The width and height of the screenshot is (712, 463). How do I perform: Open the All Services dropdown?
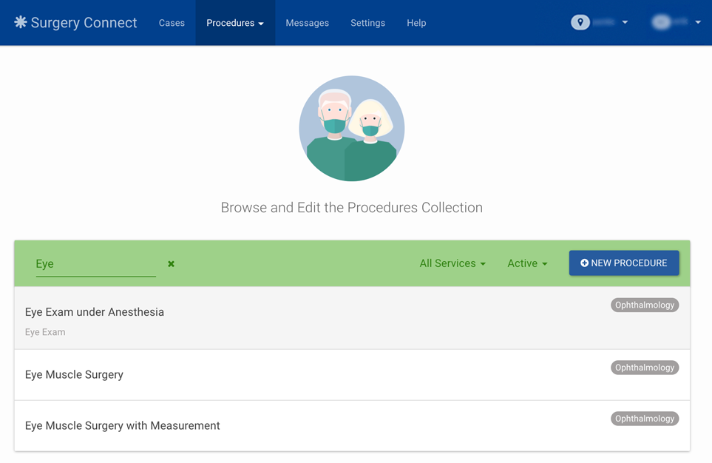pyautogui.click(x=452, y=263)
